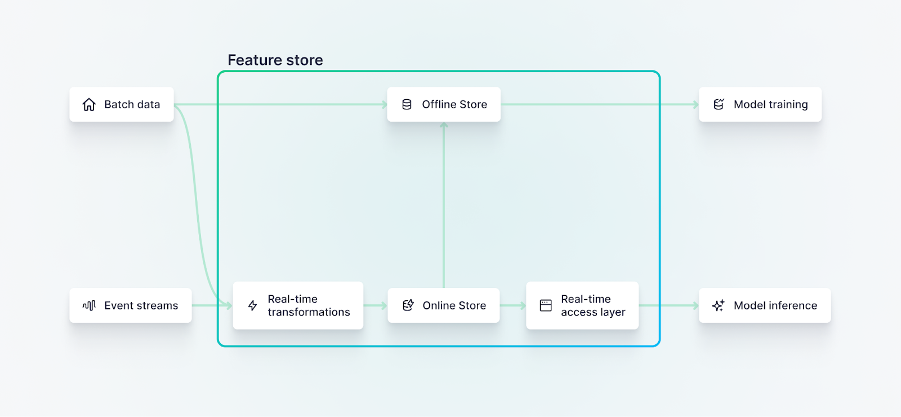Screen dimensions: 901x417
Task: Click the house icon beside Batch data
Action: pos(89,105)
